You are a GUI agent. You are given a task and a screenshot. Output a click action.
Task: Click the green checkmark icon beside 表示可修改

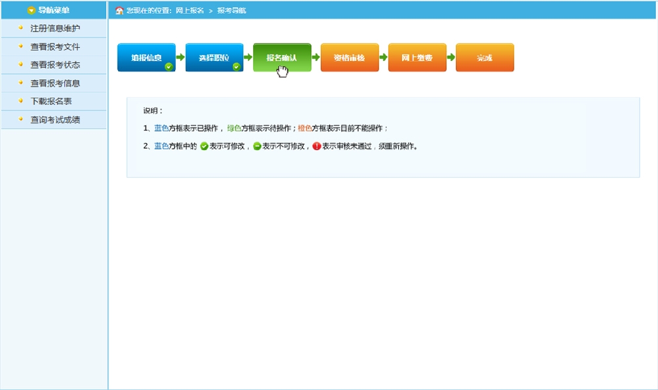coord(204,146)
